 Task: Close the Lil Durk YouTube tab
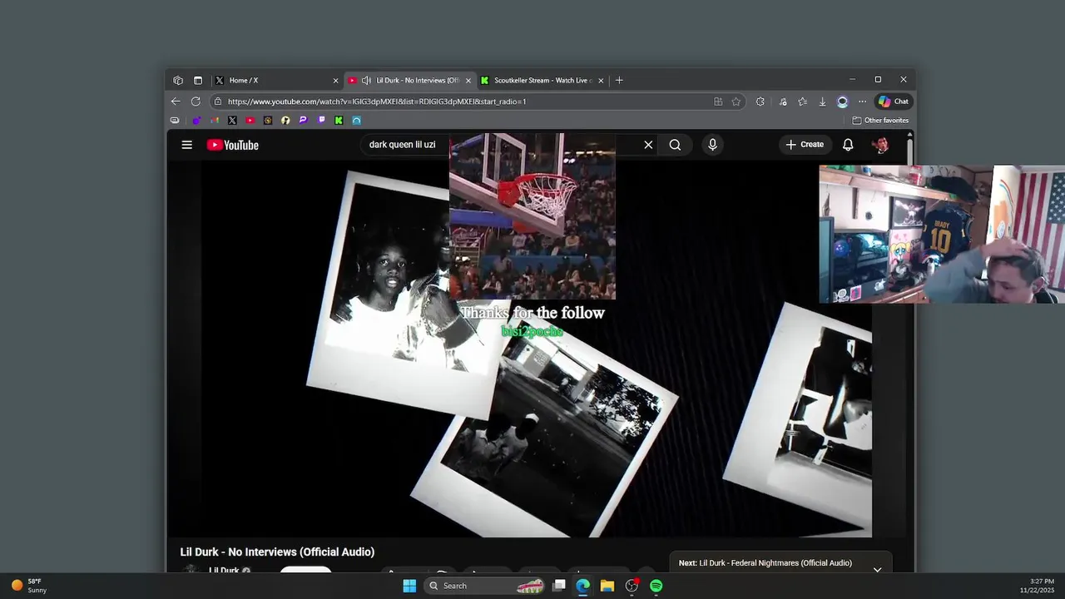pos(468,81)
